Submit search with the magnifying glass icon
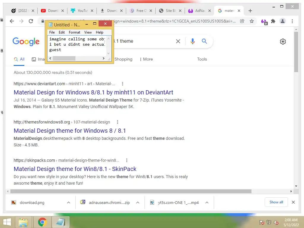The height and width of the screenshot is (228, 304). coord(204,41)
